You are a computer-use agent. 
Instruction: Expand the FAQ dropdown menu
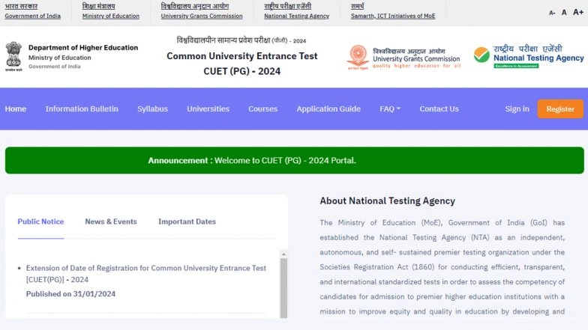click(x=390, y=109)
